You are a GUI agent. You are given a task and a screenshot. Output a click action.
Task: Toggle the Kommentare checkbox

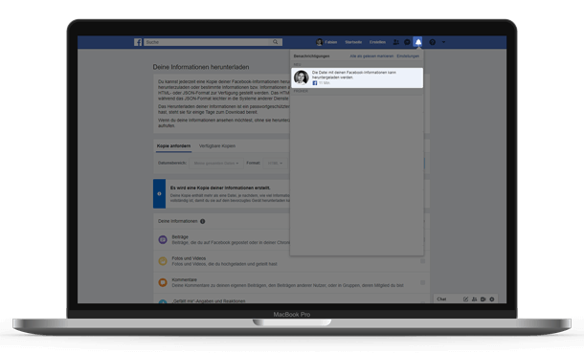click(423, 282)
